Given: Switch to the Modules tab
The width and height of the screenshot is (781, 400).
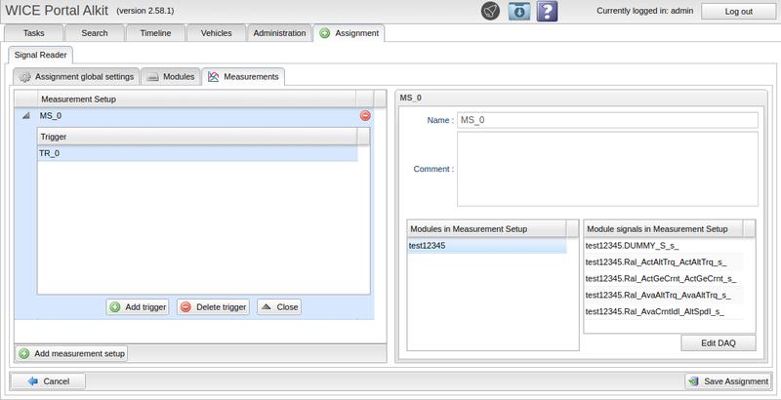Looking at the screenshot, I should coord(170,76).
